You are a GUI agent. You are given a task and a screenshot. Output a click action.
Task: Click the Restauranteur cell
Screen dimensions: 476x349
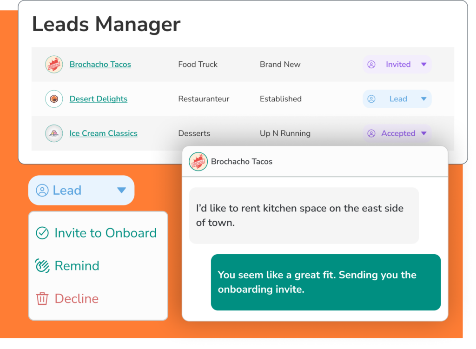click(x=204, y=99)
